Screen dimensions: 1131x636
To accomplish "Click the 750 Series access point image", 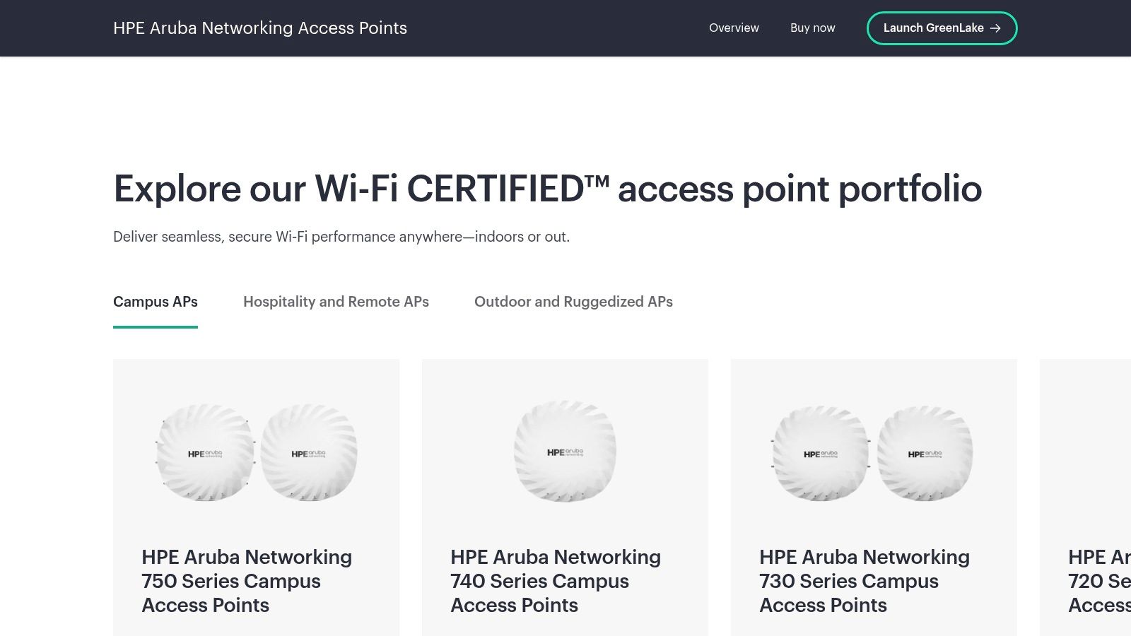I will click(x=256, y=452).
